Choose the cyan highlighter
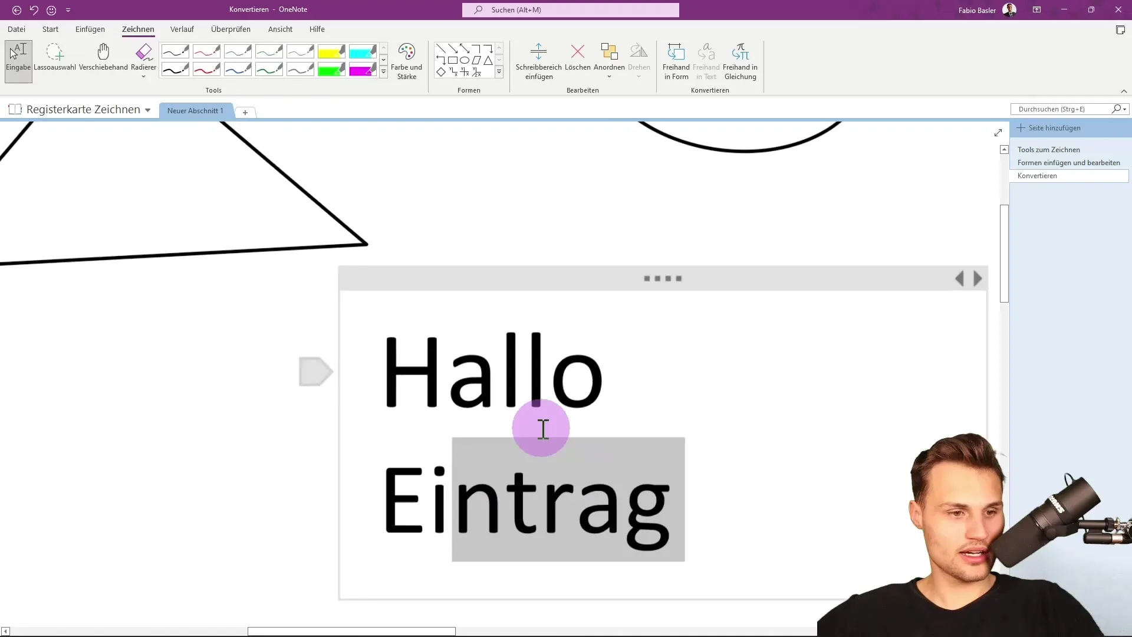This screenshot has height=637, width=1132. coord(363,51)
